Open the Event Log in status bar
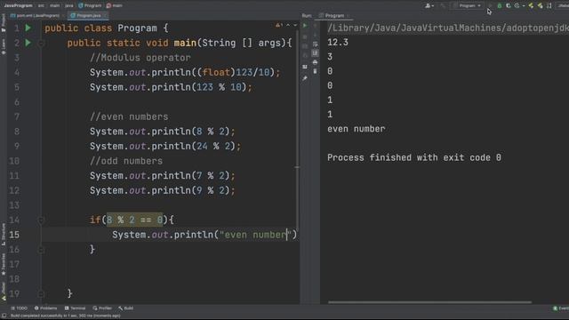This screenshot has width=569, height=320. 561,308
